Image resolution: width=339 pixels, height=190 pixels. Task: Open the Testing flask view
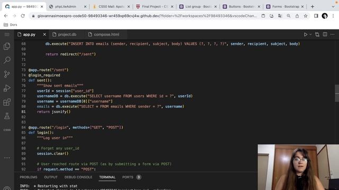point(7,116)
